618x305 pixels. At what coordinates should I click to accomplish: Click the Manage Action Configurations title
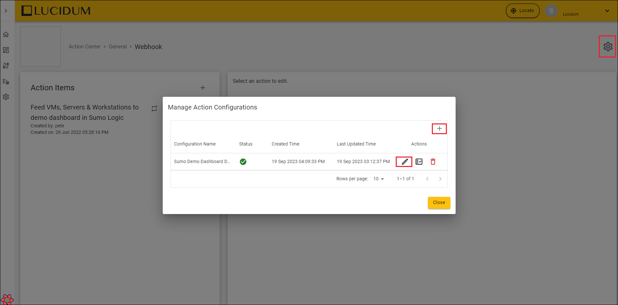click(x=213, y=107)
